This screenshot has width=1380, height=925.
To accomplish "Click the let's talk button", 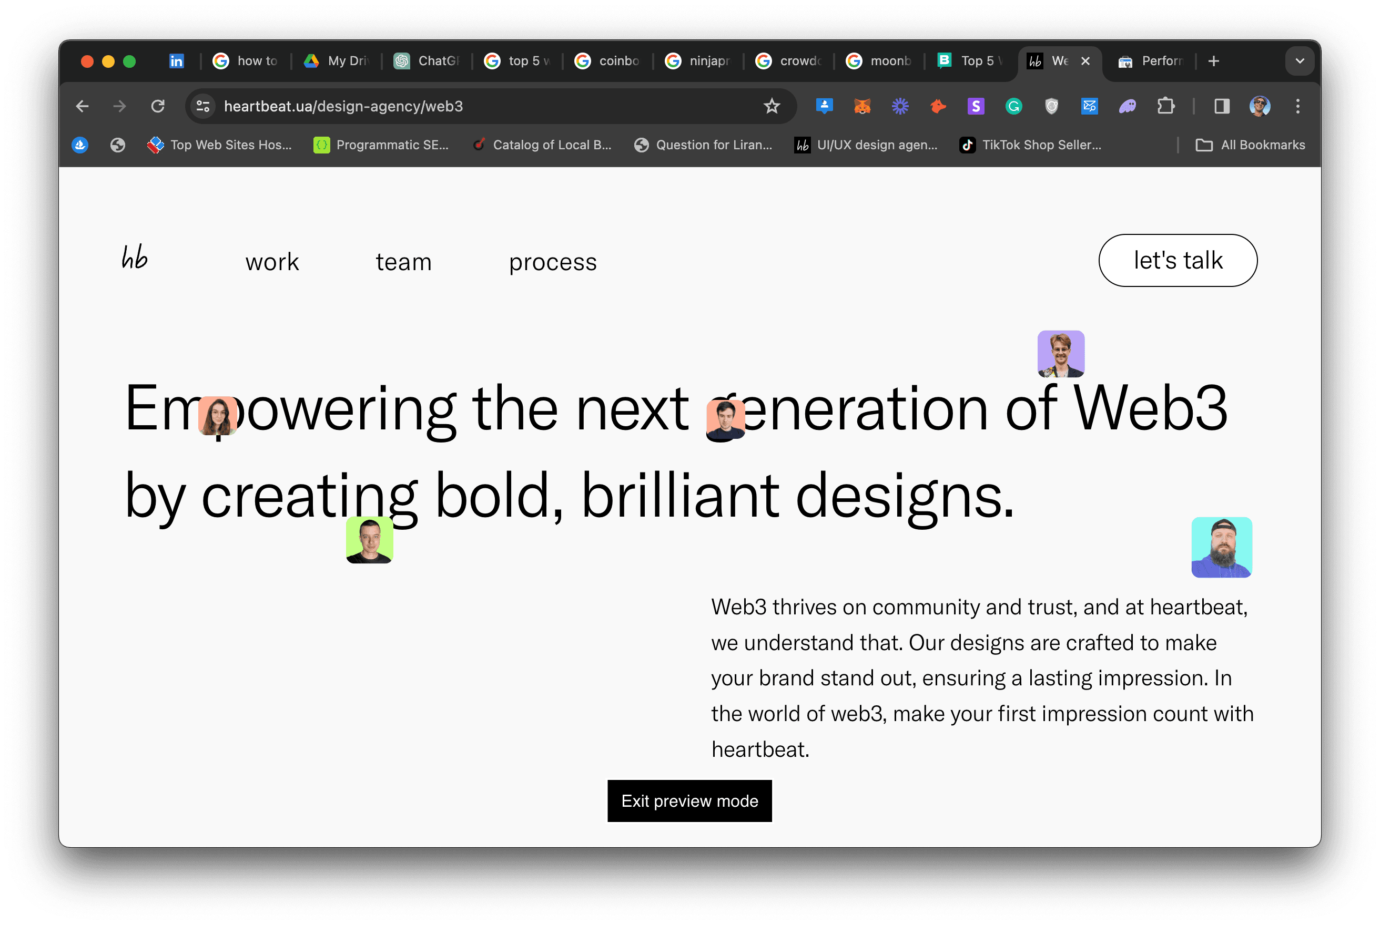I will click(x=1178, y=260).
